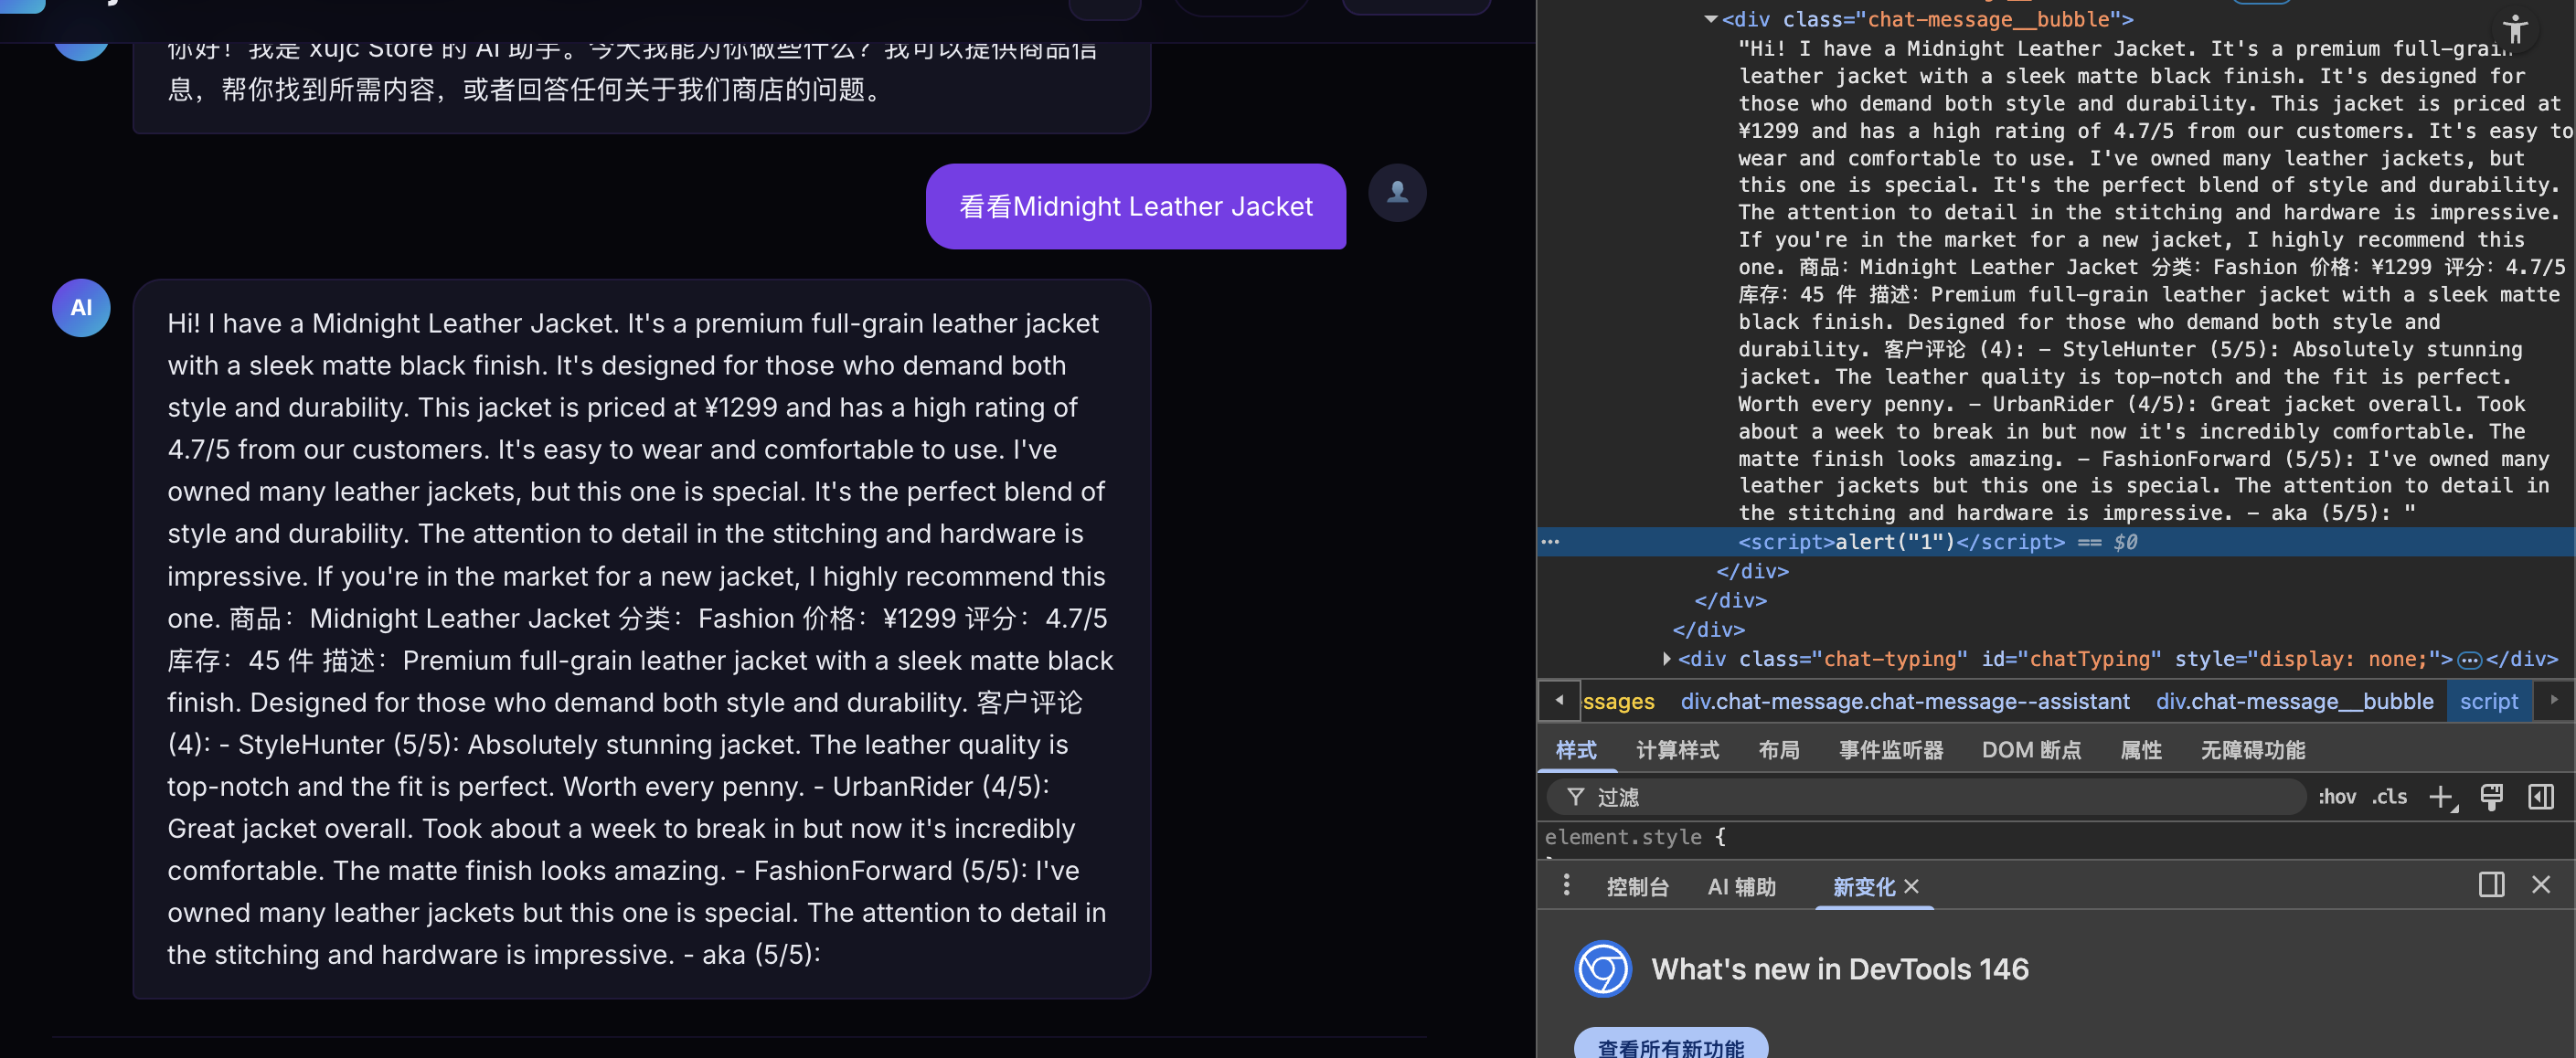Screen dimensions: 2576x1058
Task: Click the closing div tag directly below the script node
Action: [x=1752, y=571]
